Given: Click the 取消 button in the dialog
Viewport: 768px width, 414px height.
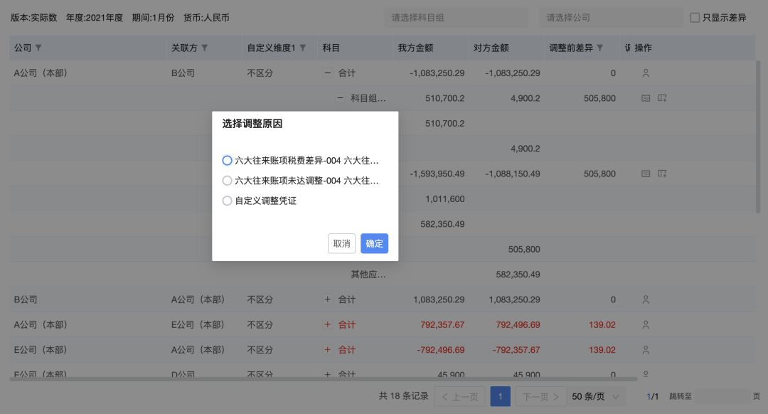Looking at the screenshot, I should 341,243.
